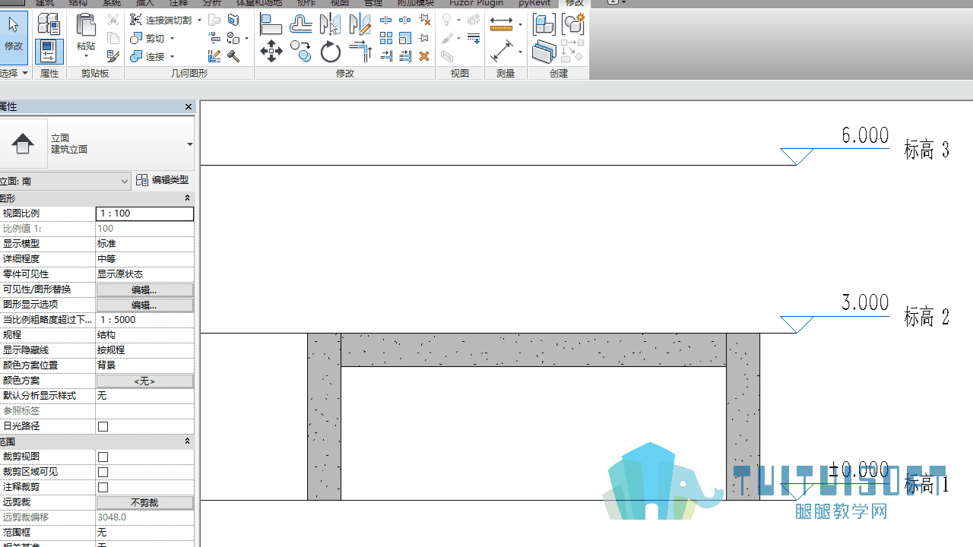Click the red Delete X icon

(424, 55)
